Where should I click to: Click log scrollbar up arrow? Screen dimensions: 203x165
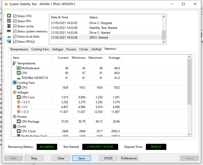point(164,17)
